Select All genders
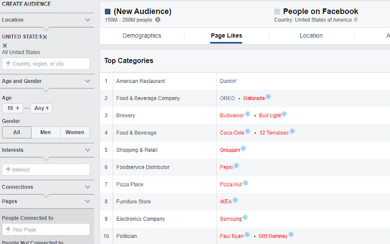The image size is (390, 244). [16, 132]
